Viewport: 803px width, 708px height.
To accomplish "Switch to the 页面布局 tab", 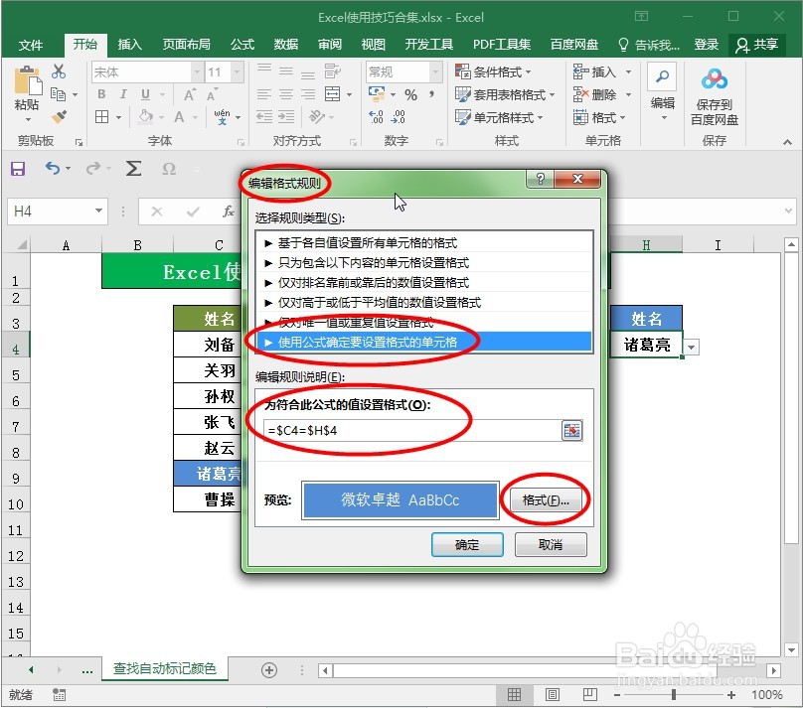I will click(x=187, y=45).
